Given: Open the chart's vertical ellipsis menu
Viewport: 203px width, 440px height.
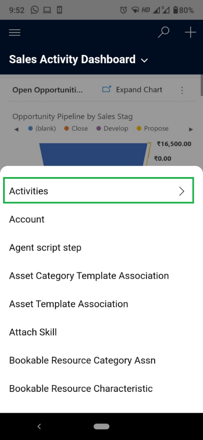Looking at the screenshot, I should click(182, 90).
